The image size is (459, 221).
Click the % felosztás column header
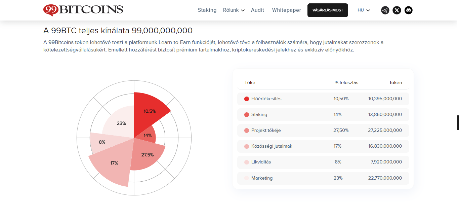tap(346, 83)
